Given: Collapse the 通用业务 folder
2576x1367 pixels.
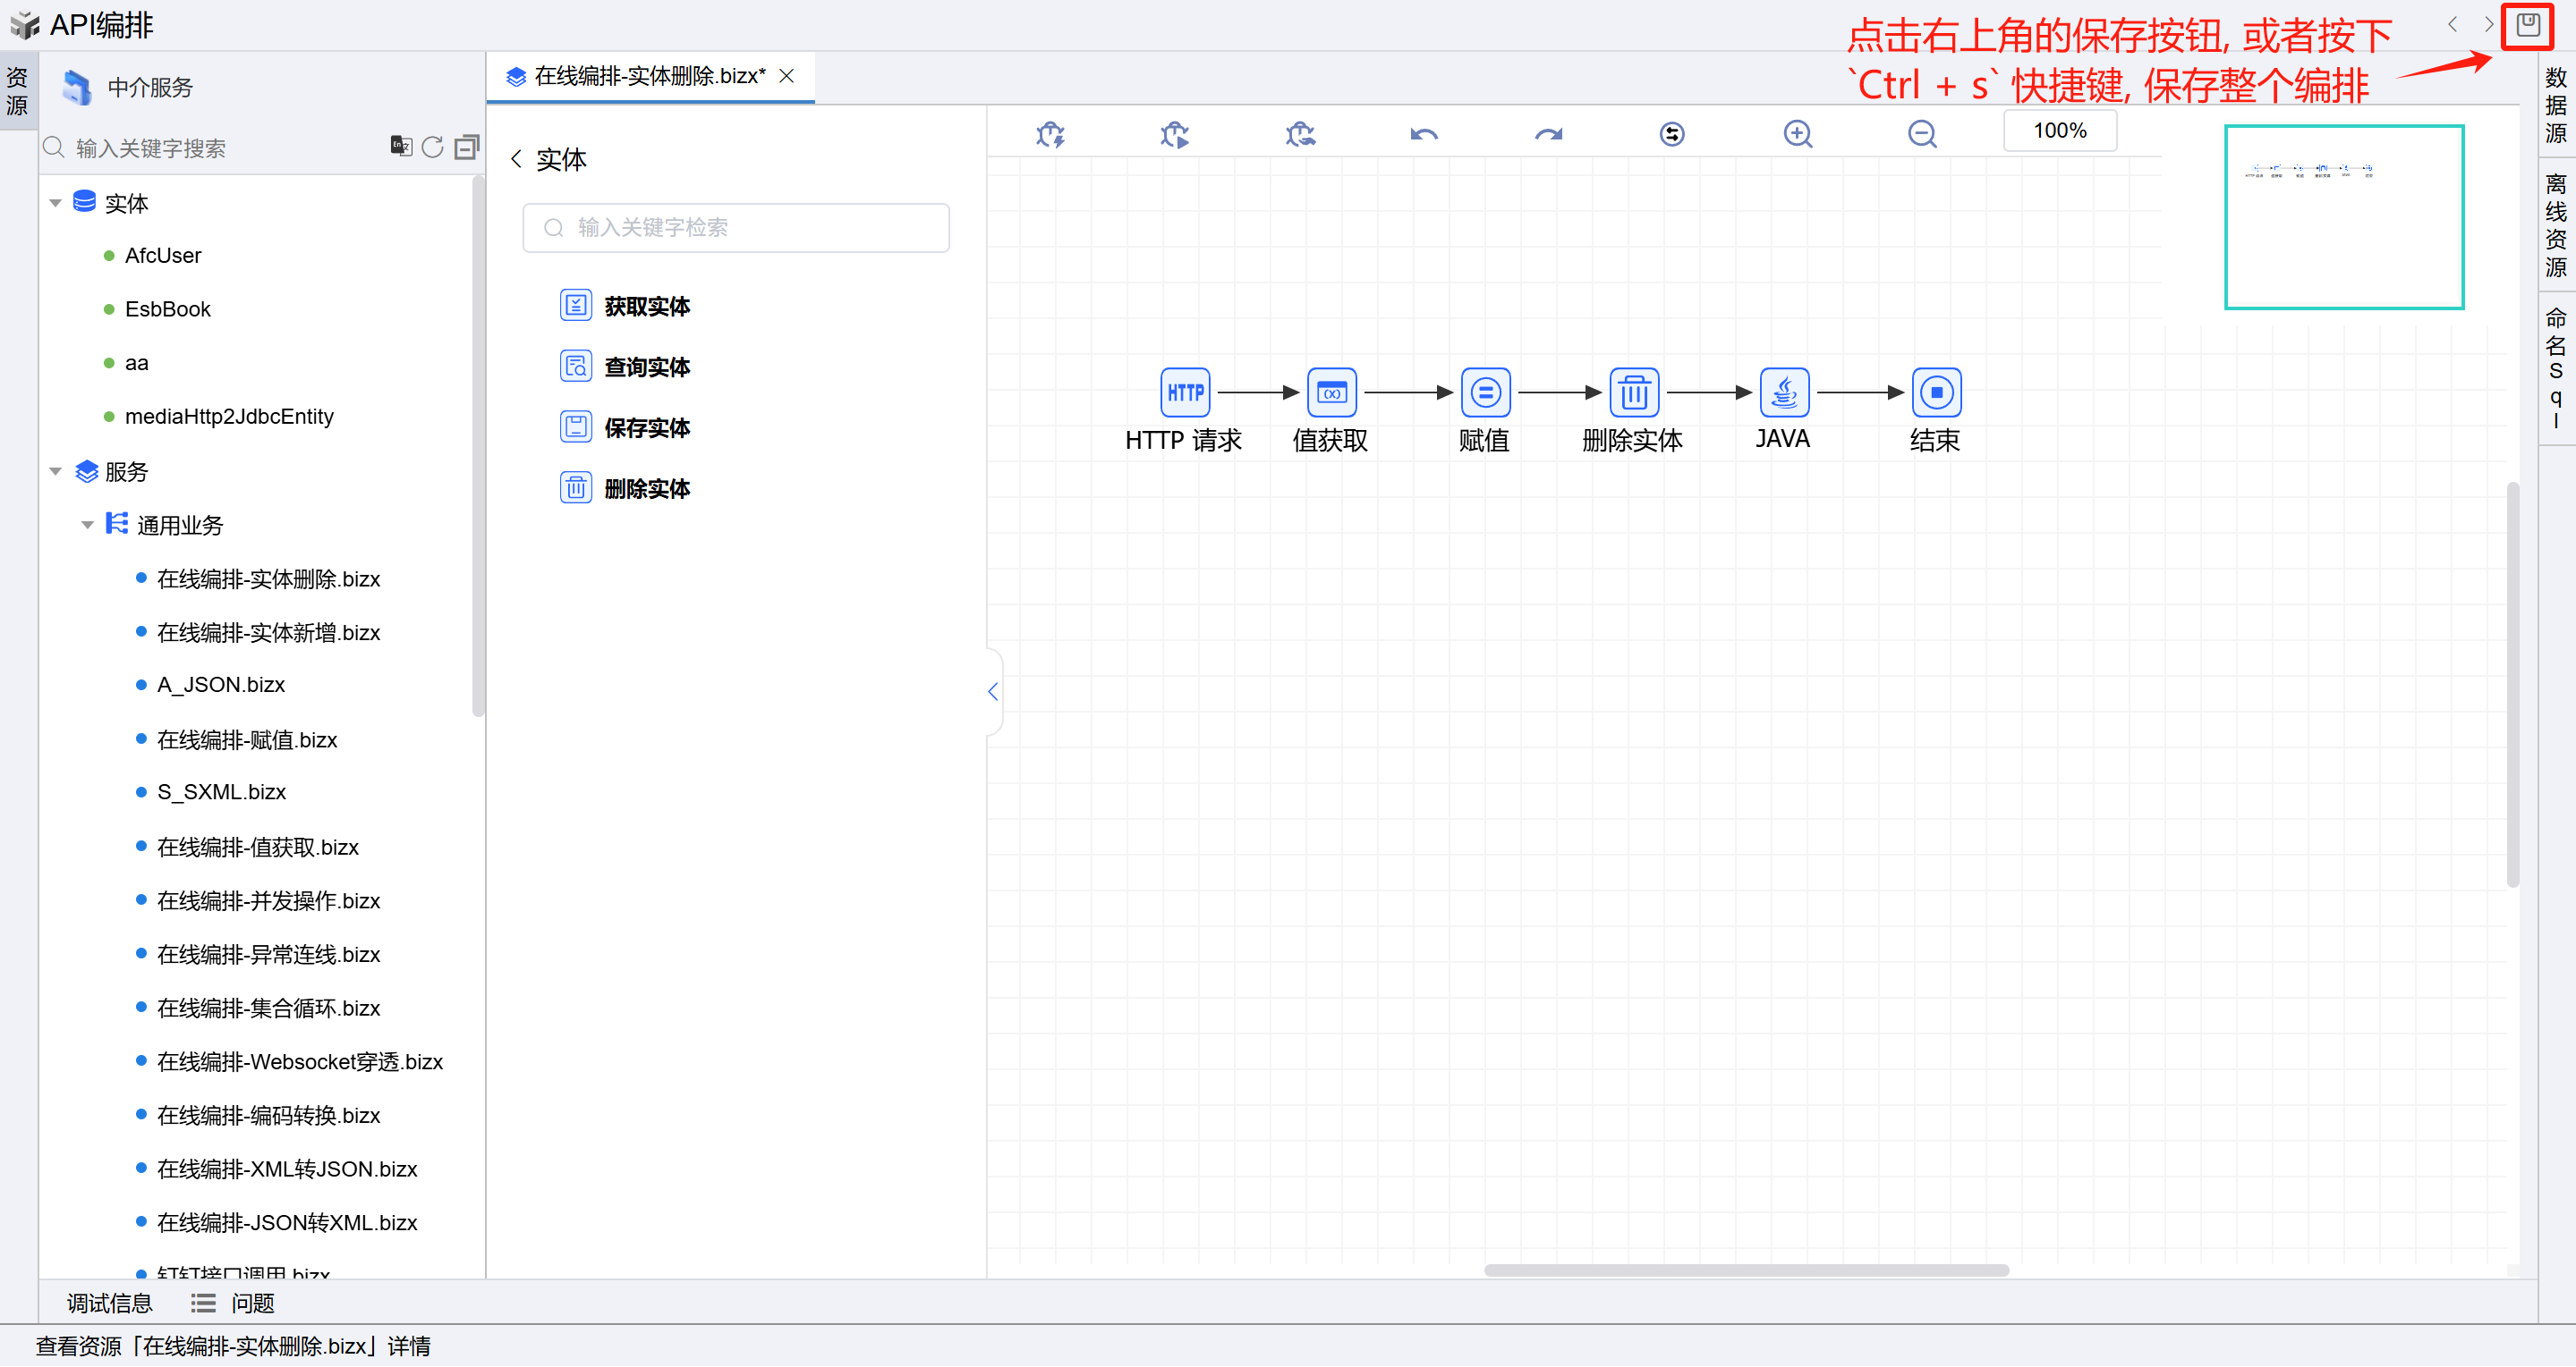Looking at the screenshot, I should point(88,525).
